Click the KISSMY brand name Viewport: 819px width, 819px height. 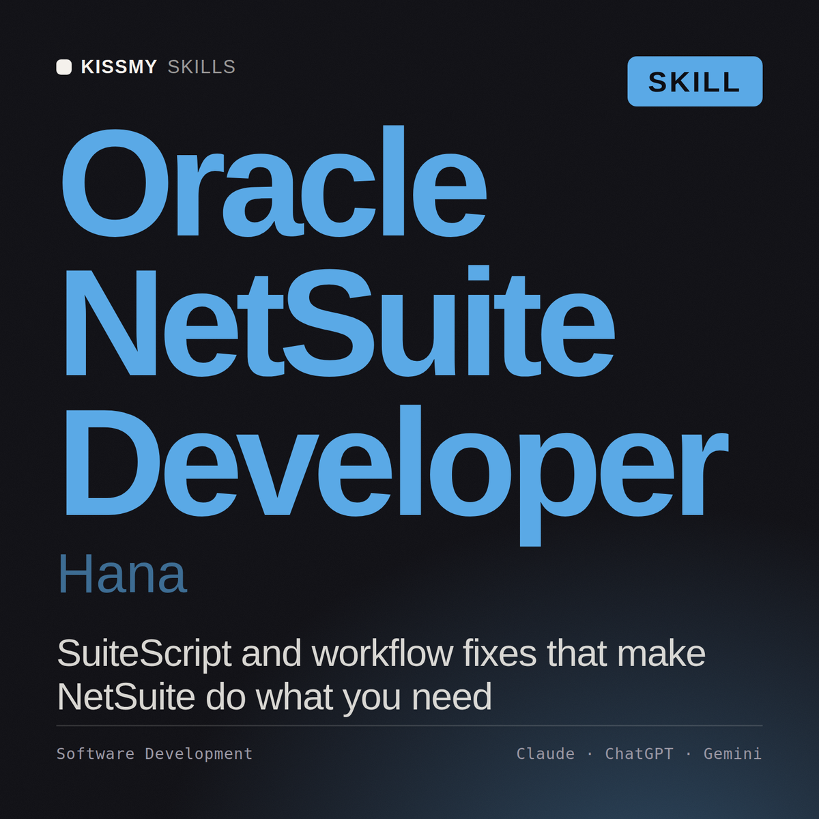point(119,67)
